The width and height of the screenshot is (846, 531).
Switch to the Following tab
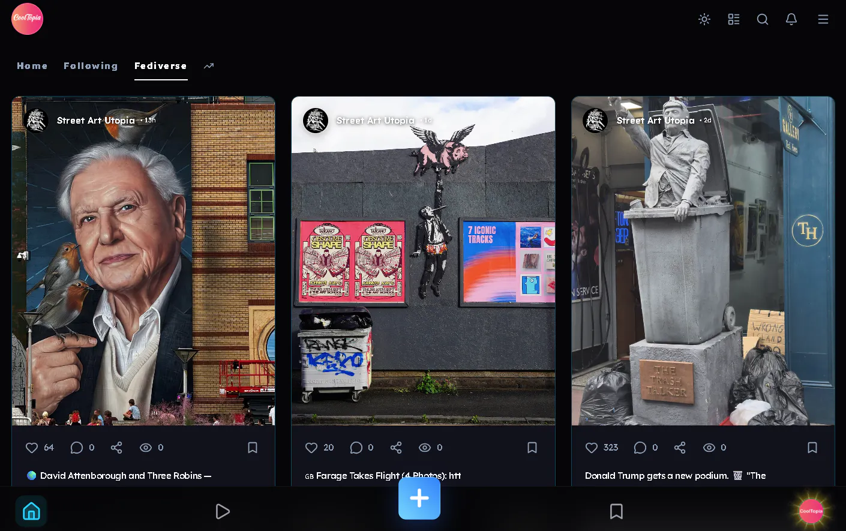tap(91, 66)
